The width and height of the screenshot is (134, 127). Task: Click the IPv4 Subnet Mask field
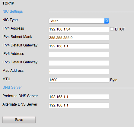click(x=79, y=38)
